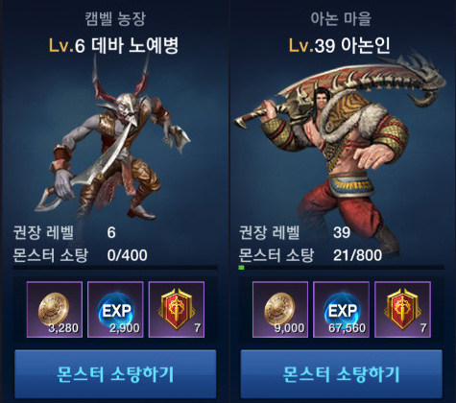Click 몬스터 소탕하기 button for 캠벨 농장
This screenshot has height=403, width=456.
[x=115, y=373]
